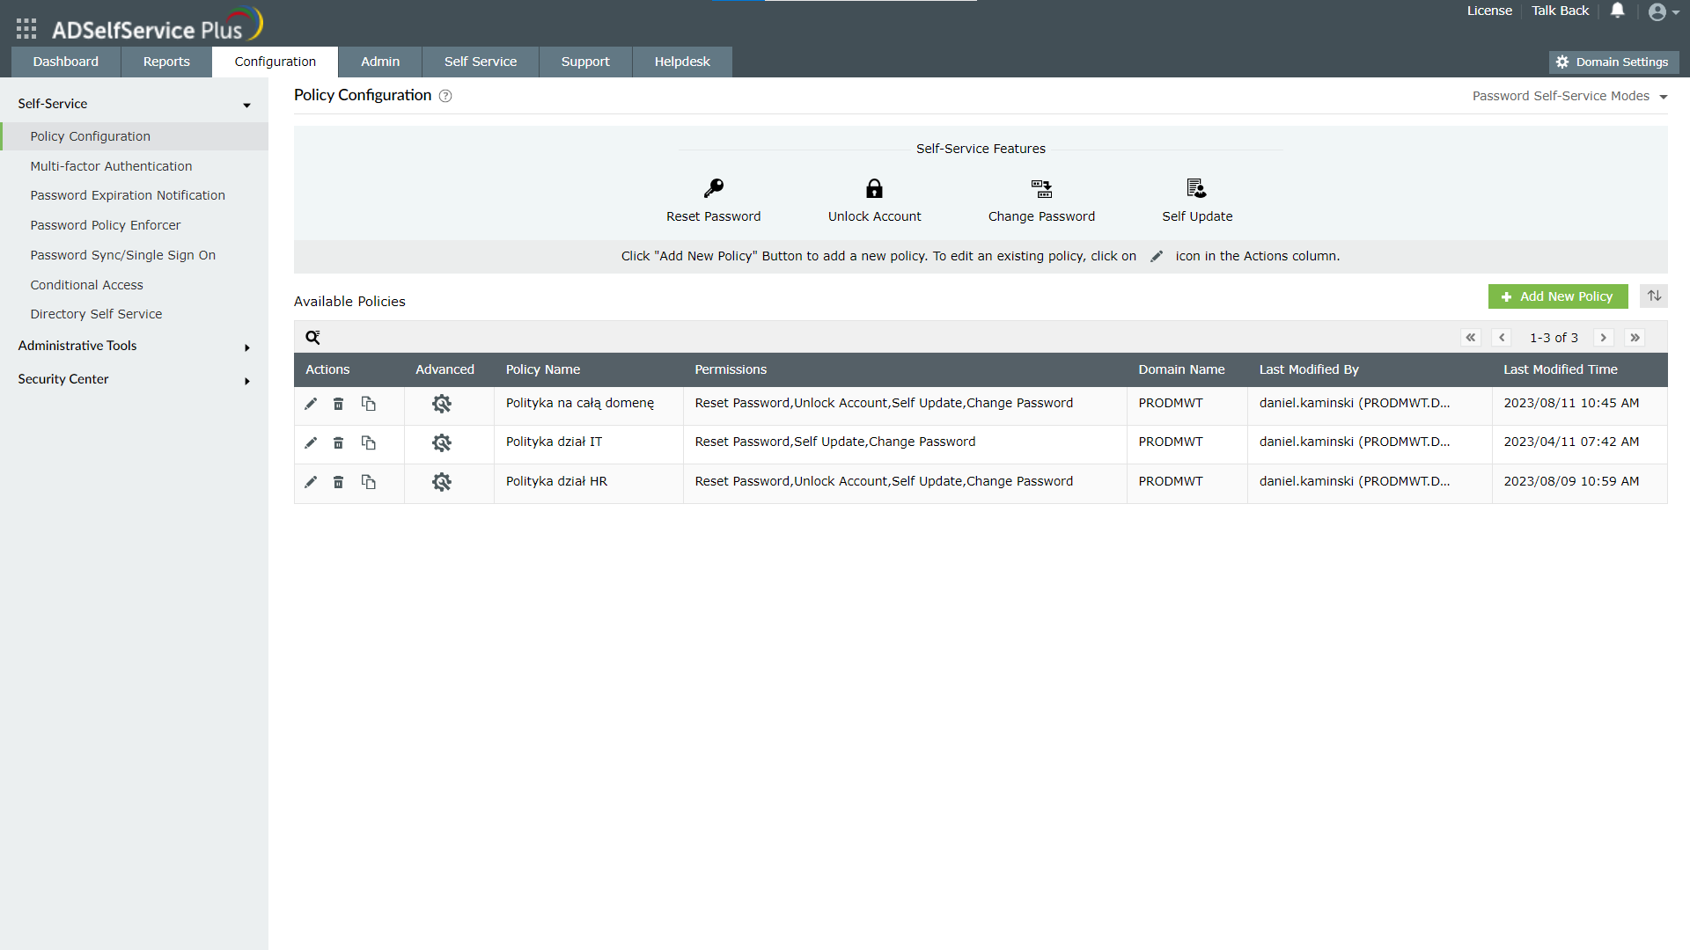The image size is (1690, 950).
Task: Open Domain Settings
Action: 1613,62
